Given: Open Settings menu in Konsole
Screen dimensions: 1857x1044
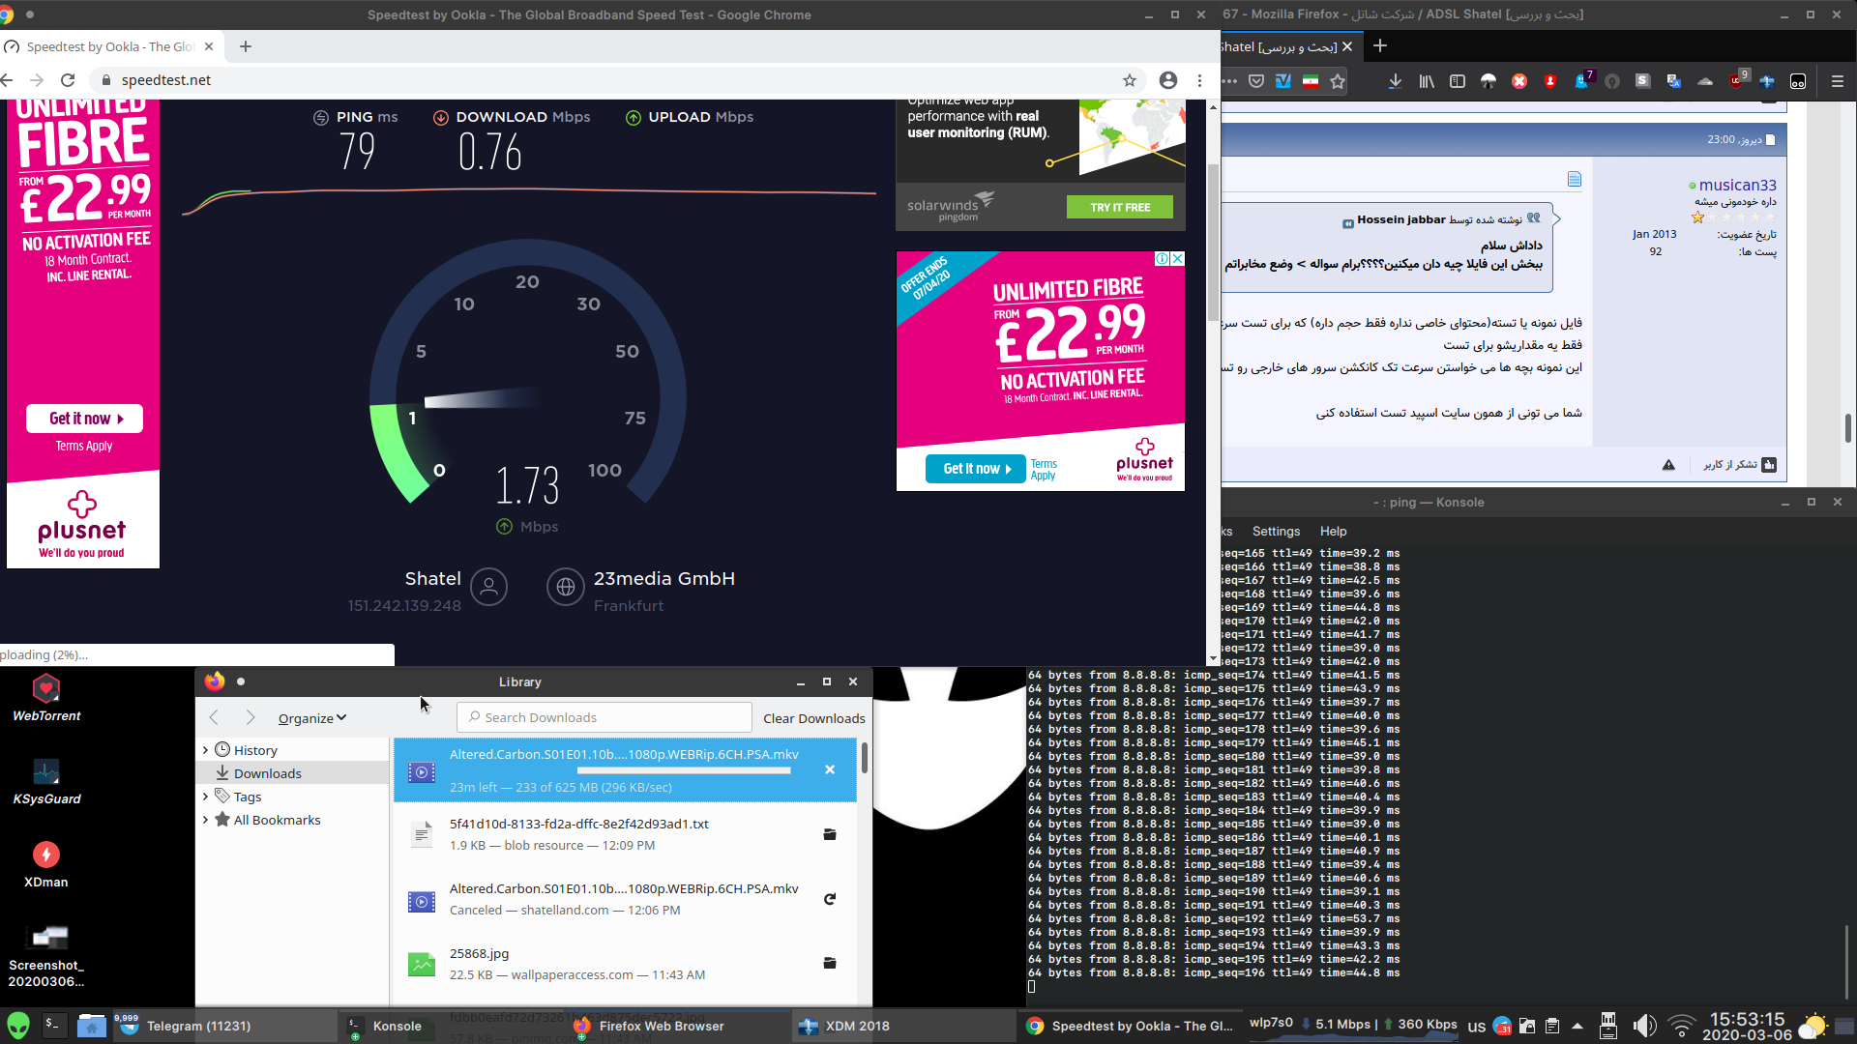Looking at the screenshot, I should 1276,532.
